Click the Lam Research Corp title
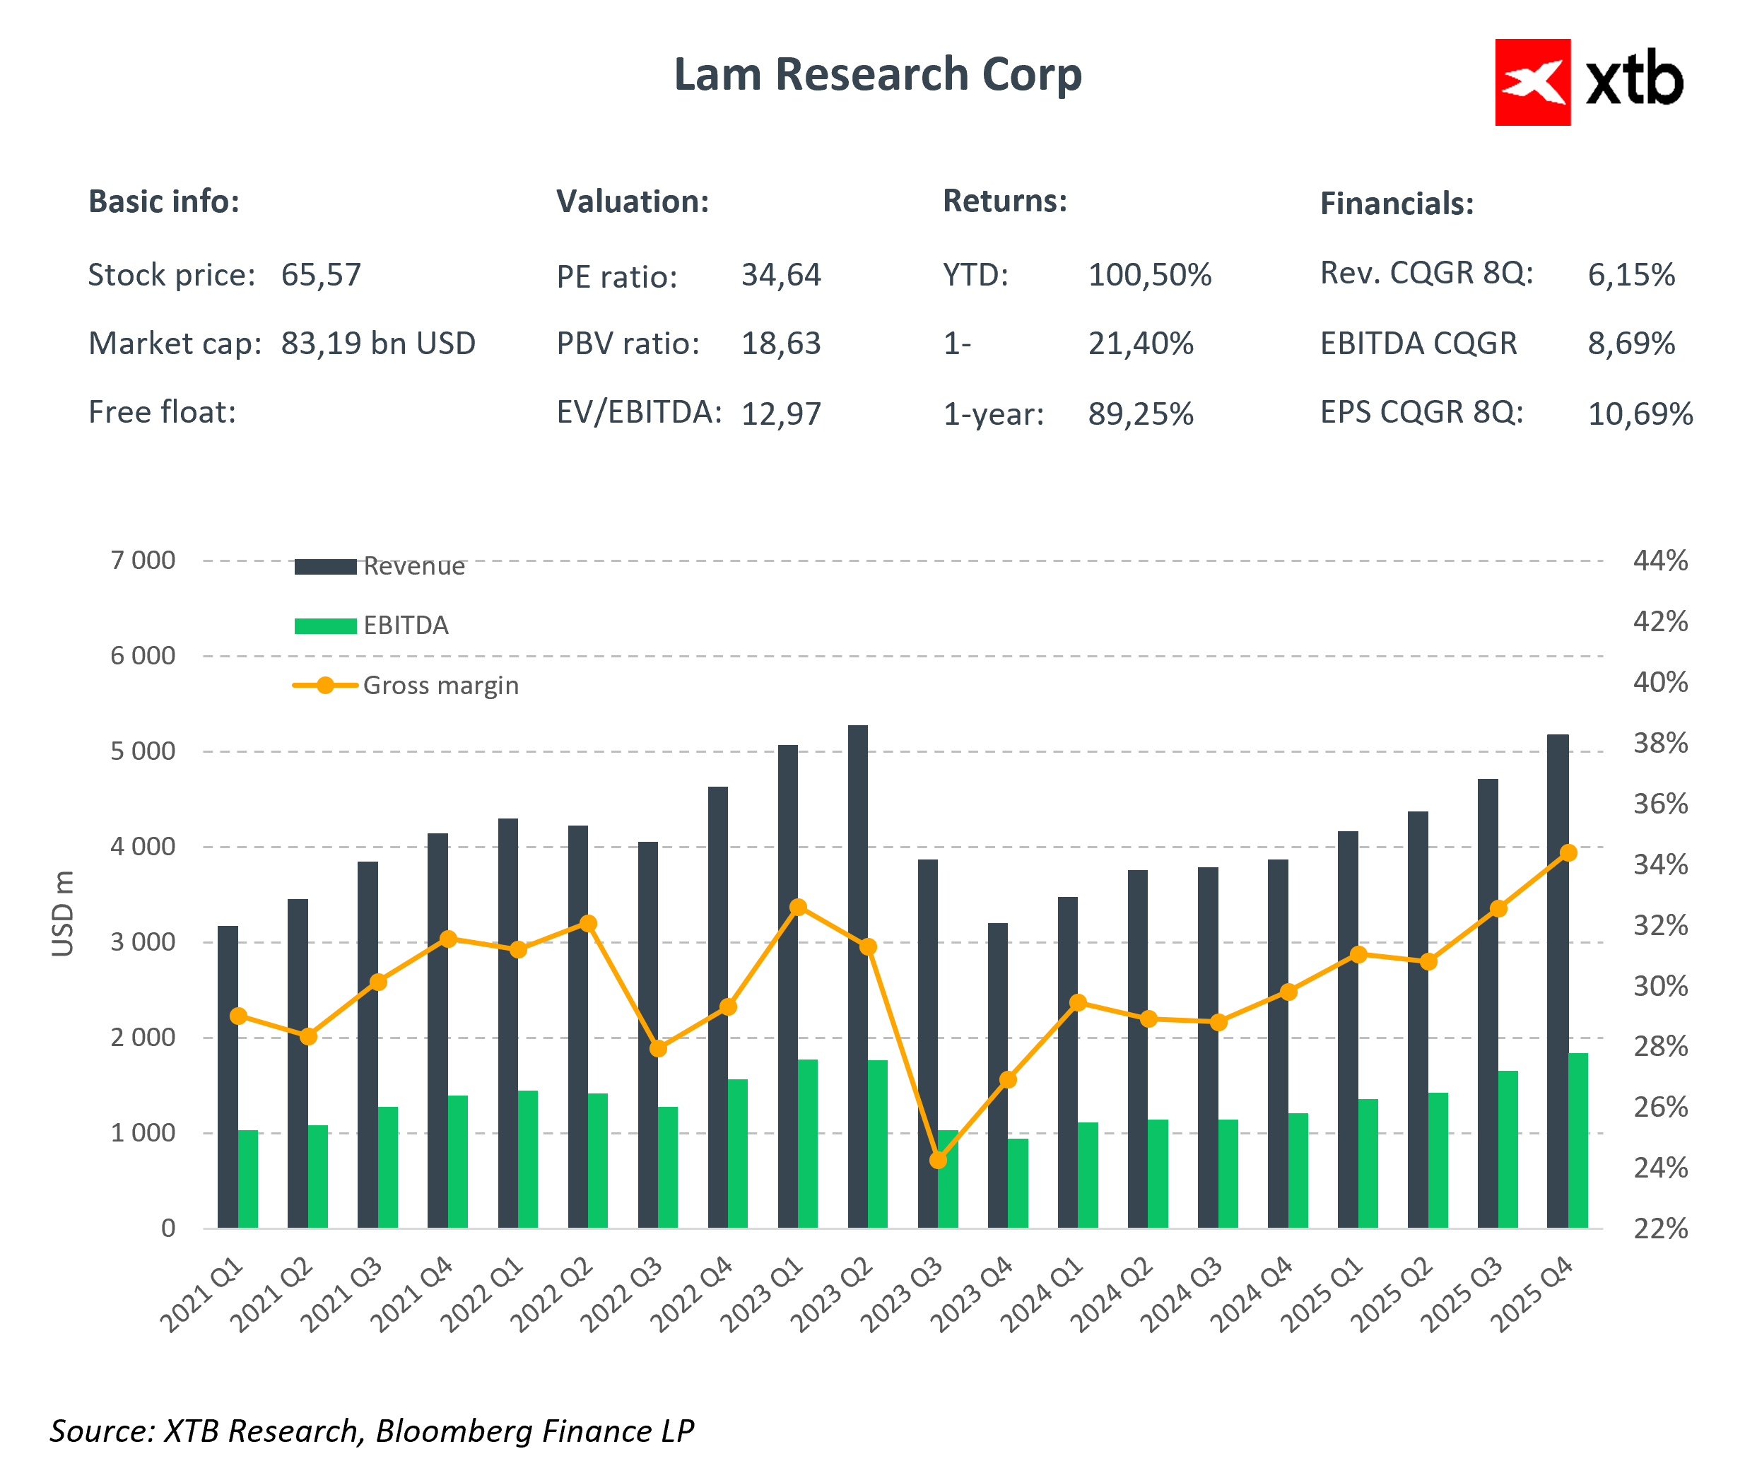This screenshot has width=1757, height=1473. [x=878, y=74]
